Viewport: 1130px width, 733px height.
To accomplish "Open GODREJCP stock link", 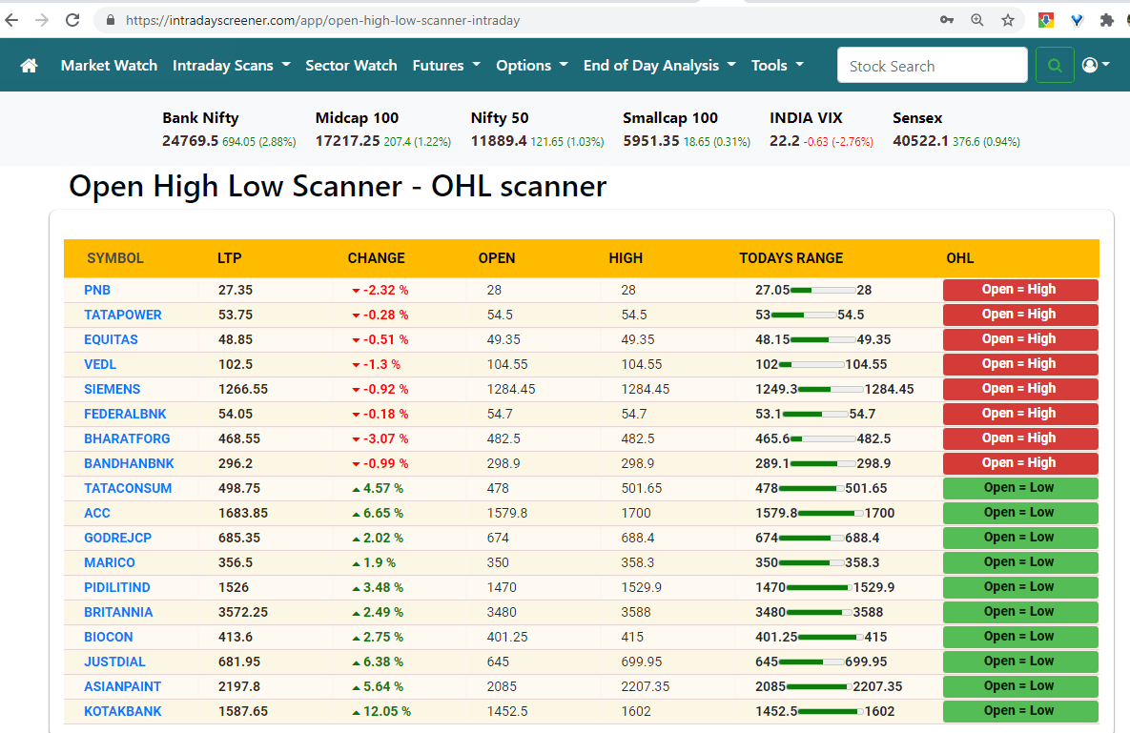I will pyautogui.click(x=118, y=538).
